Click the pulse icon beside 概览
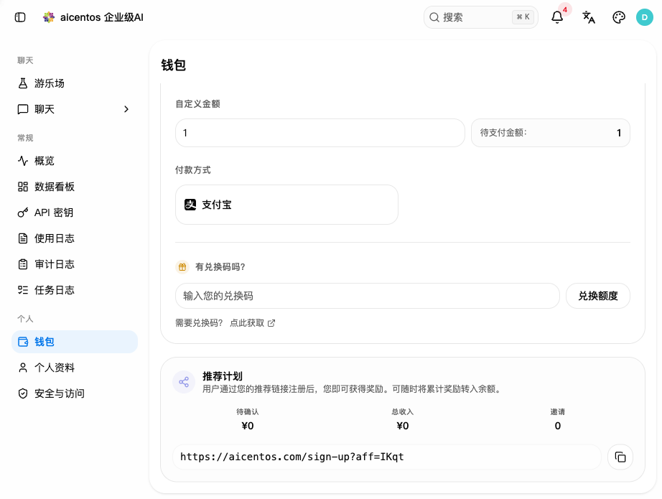 [x=23, y=161]
